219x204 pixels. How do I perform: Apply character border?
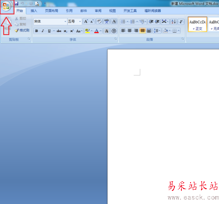coord(114,21)
